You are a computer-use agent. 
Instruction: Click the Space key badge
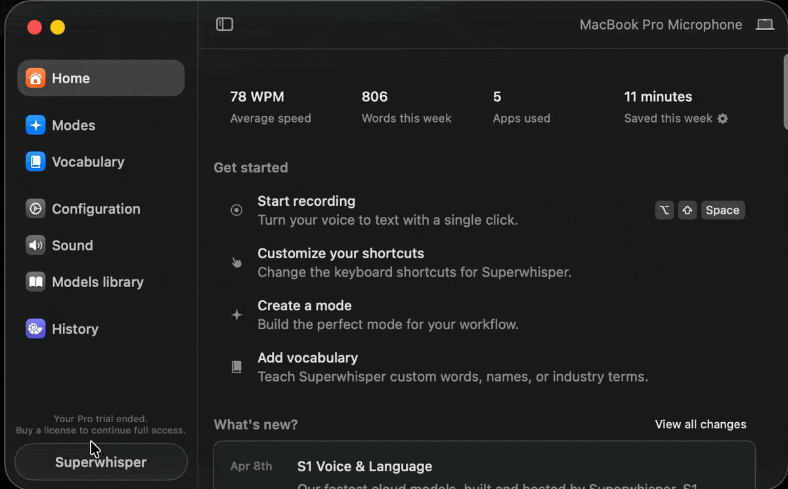coord(723,210)
